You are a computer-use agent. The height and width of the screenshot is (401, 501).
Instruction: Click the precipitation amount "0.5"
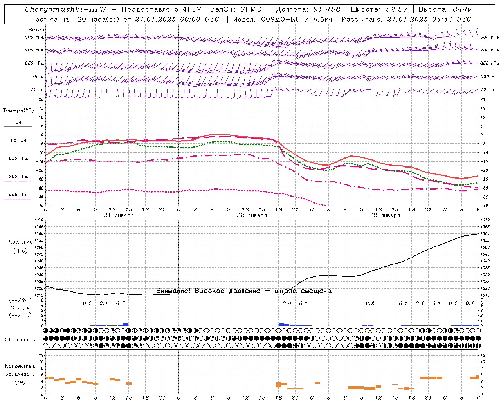tap(121, 303)
